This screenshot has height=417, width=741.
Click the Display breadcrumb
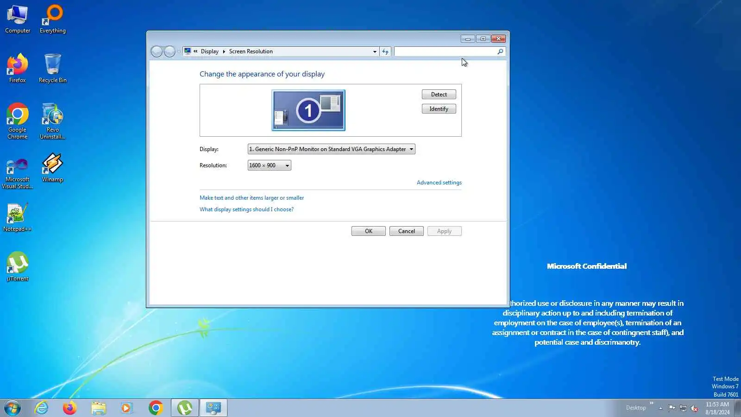pyautogui.click(x=210, y=51)
